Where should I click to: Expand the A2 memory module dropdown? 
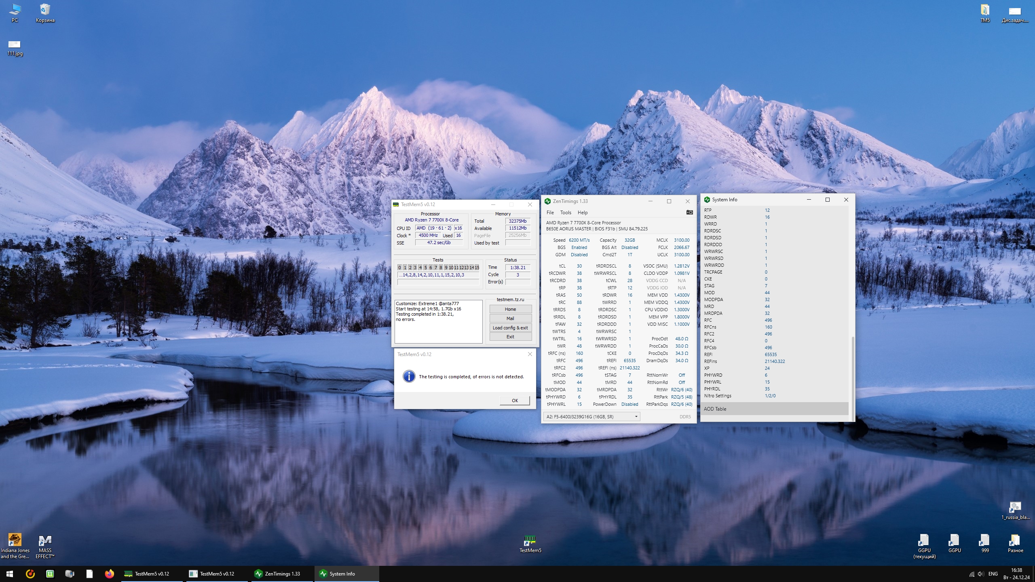(636, 417)
